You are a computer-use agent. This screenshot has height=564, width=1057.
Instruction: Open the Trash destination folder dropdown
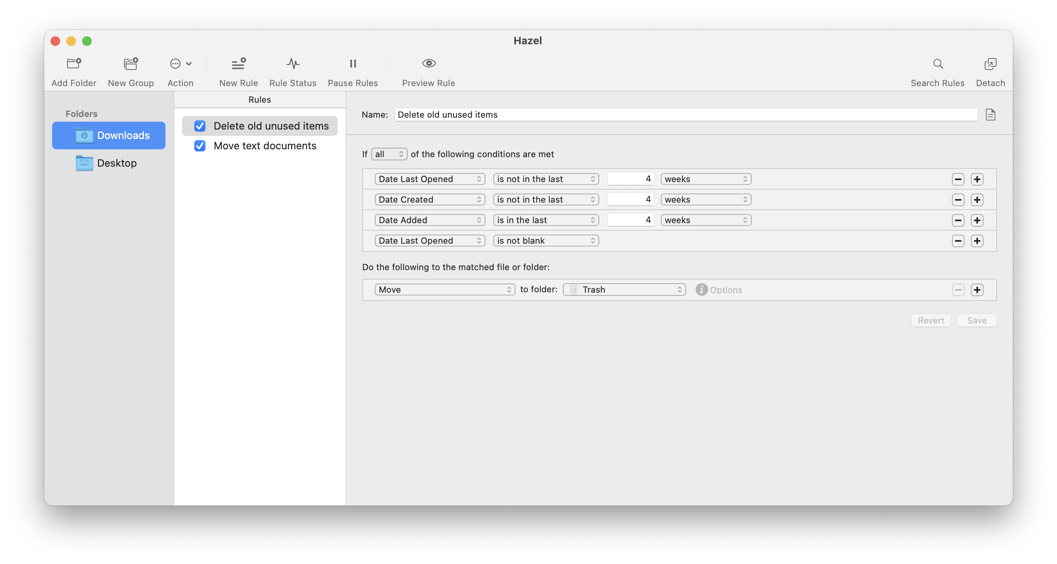pos(624,290)
